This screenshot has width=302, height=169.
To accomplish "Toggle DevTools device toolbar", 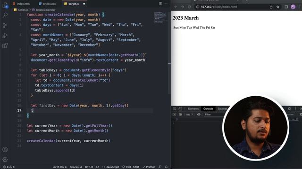I will (180, 108).
